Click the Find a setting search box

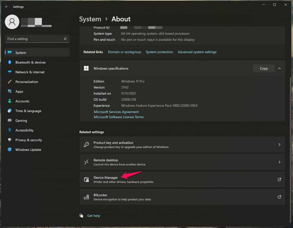click(x=34, y=39)
